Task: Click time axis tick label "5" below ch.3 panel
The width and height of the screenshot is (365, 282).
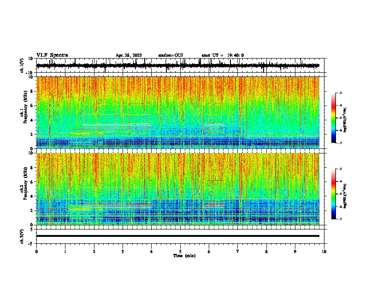Action: [x=180, y=252]
